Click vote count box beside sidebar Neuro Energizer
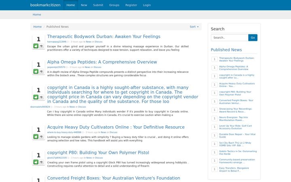This screenshot has height=182, width=291. (x=215, y=119)
